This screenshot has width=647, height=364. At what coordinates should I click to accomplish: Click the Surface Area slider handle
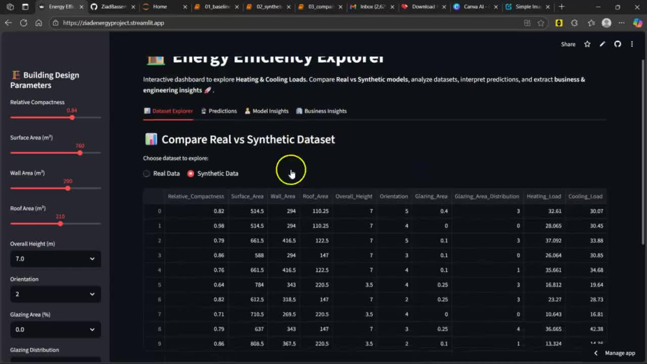(80, 153)
